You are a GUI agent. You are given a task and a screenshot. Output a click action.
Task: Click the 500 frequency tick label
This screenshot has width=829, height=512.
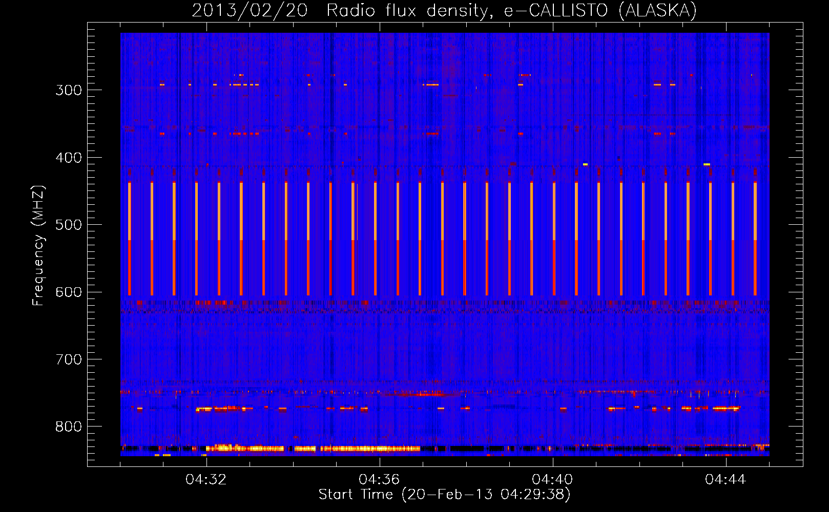tap(69, 225)
